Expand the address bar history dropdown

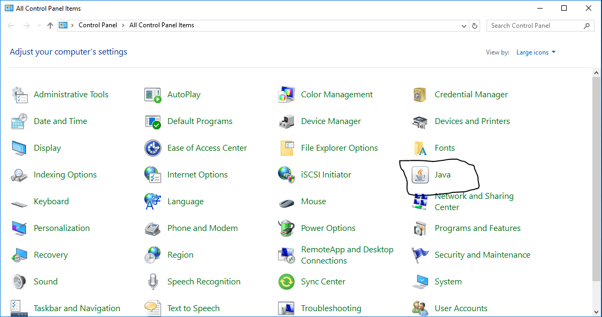464,26
